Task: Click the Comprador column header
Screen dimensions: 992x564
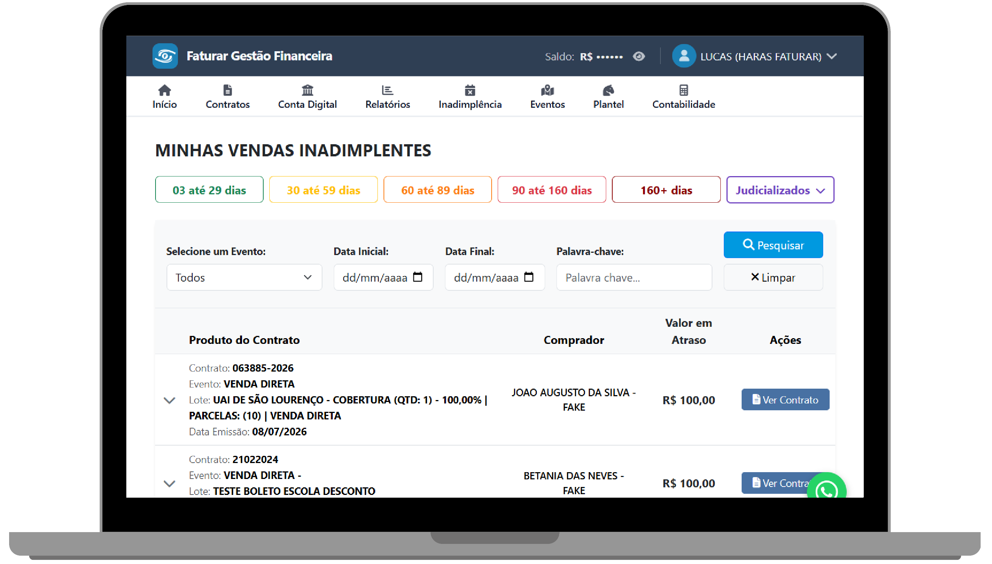Action: coord(574,340)
